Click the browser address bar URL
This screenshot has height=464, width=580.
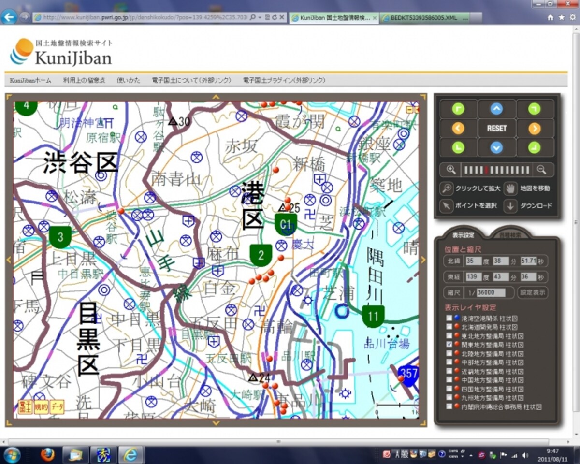[x=145, y=17]
